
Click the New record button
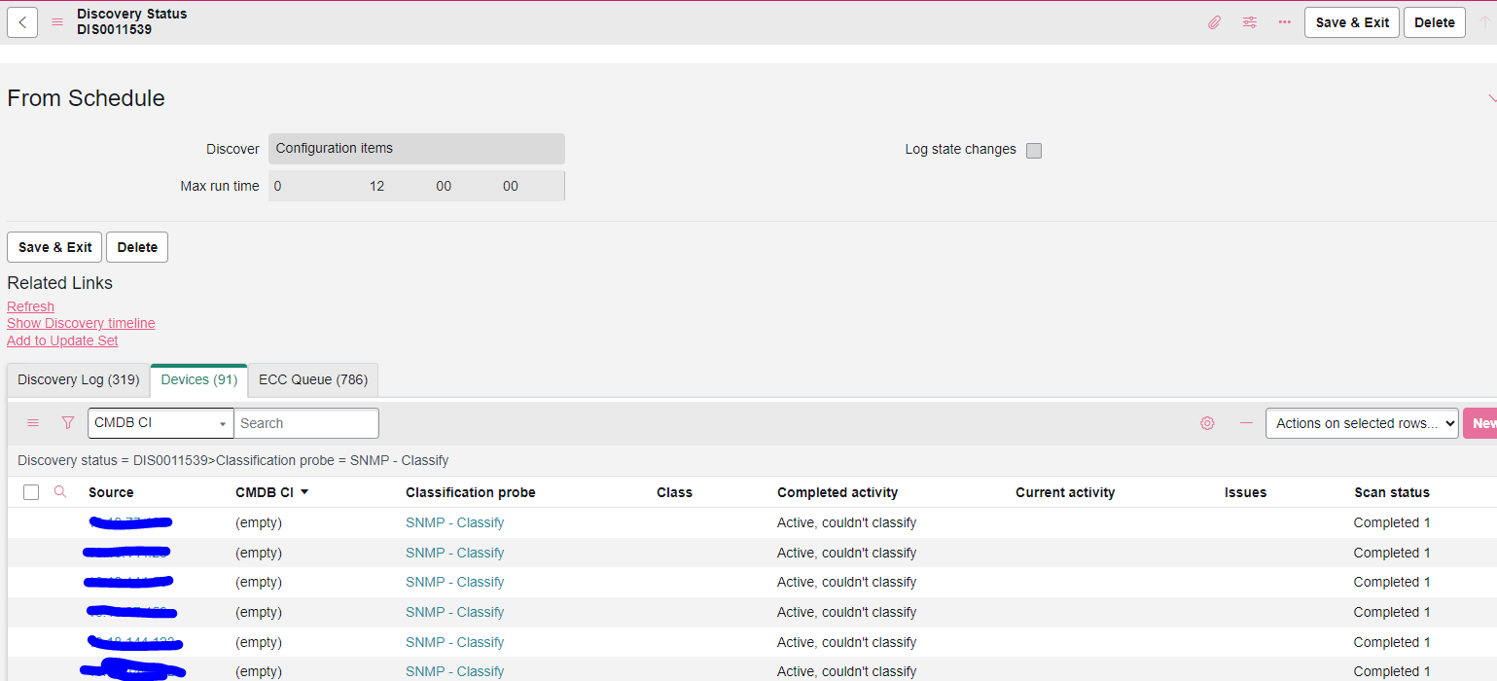tap(1480, 423)
